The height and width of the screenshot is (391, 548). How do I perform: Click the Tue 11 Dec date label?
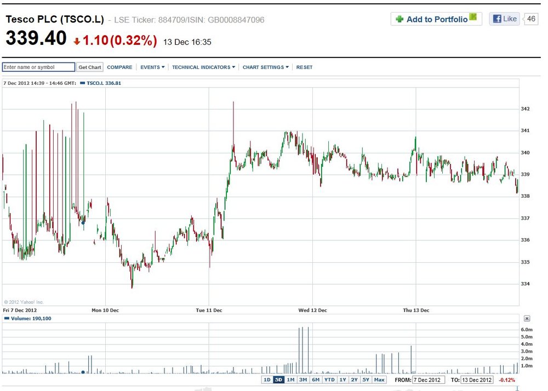tap(209, 310)
